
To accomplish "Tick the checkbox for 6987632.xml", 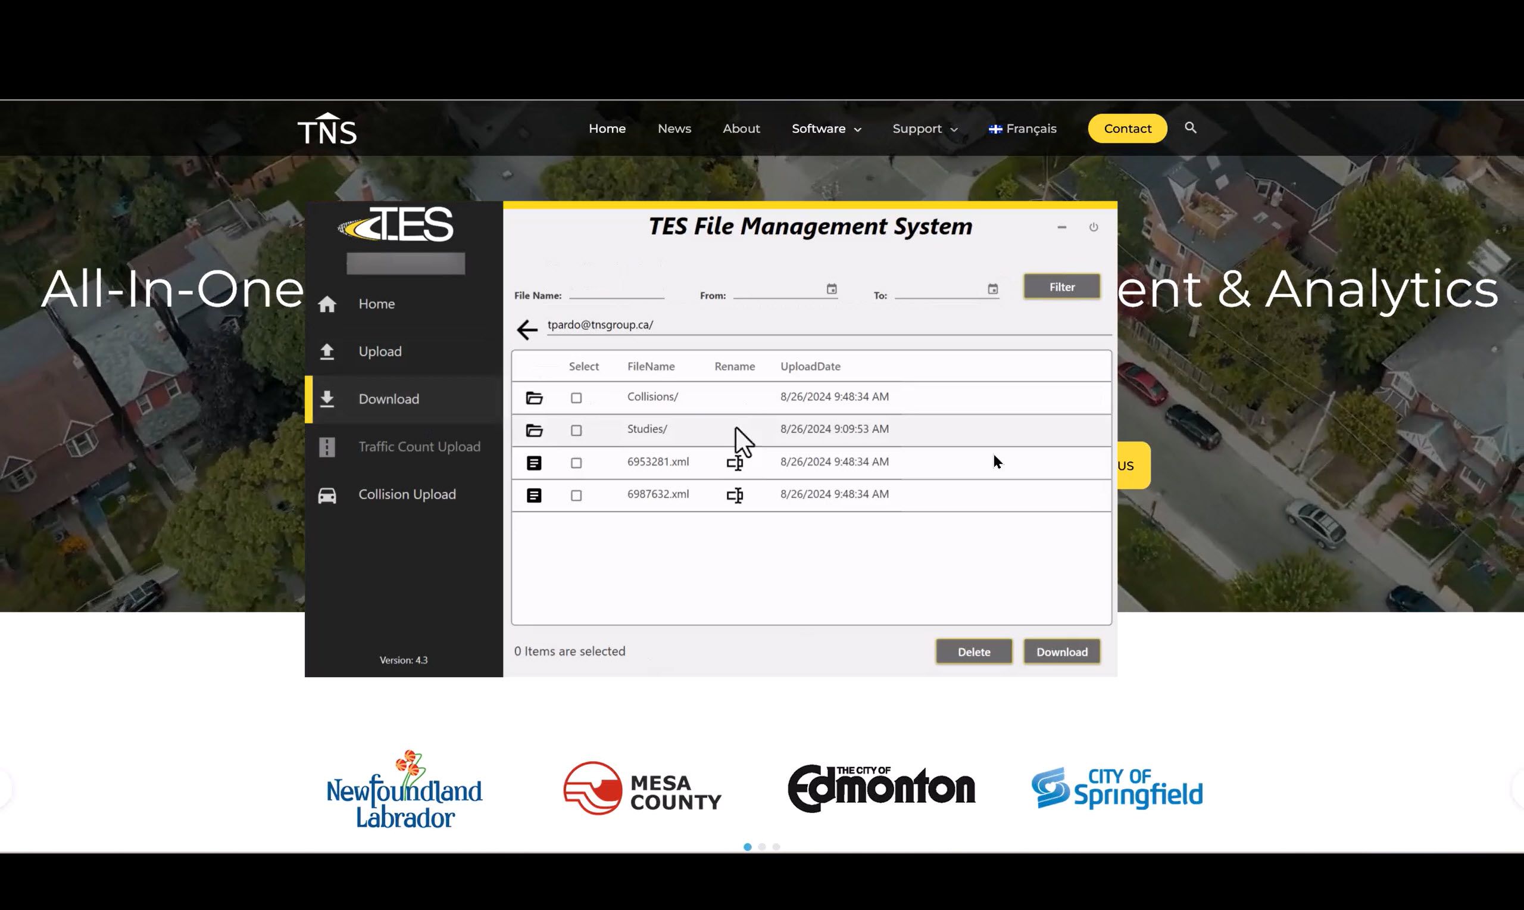I will (576, 495).
